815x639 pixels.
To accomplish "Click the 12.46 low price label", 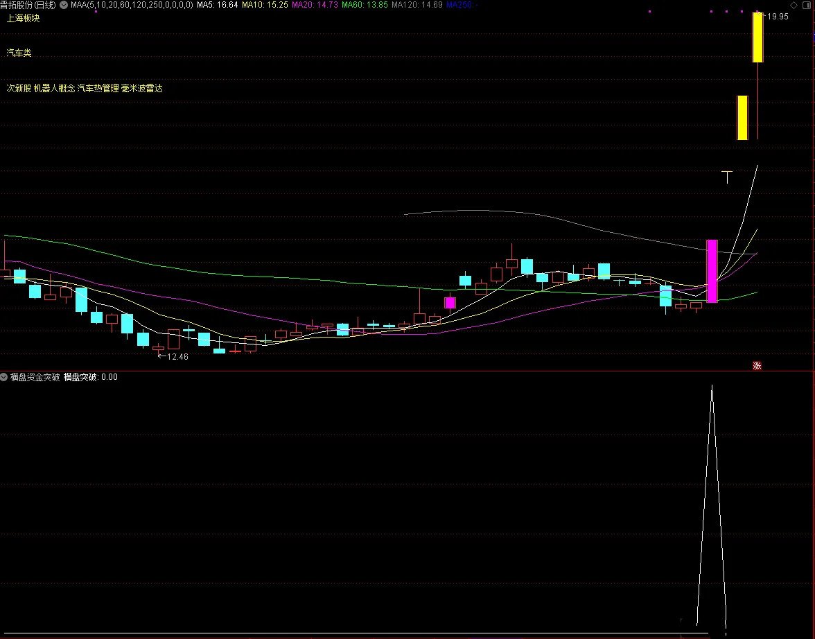I will click(177, 357).
